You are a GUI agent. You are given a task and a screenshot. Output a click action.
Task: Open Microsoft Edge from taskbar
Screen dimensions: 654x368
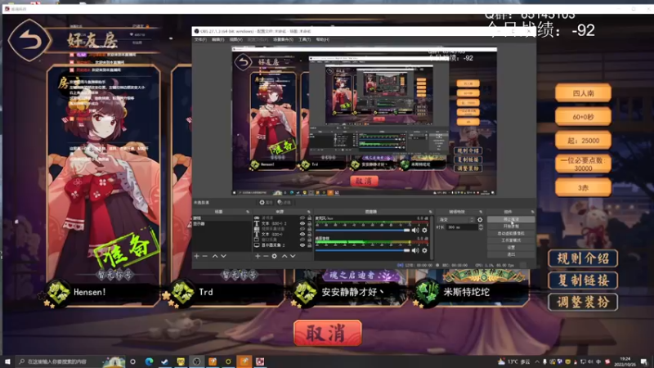tap(149, 361)
